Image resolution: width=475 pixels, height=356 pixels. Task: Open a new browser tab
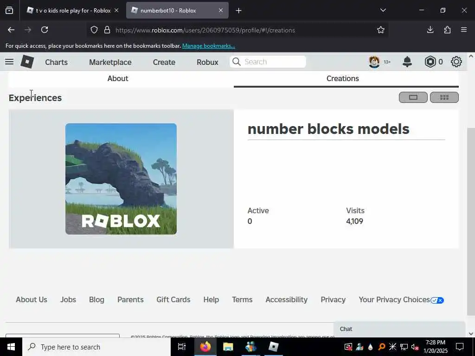coord(238,11)
